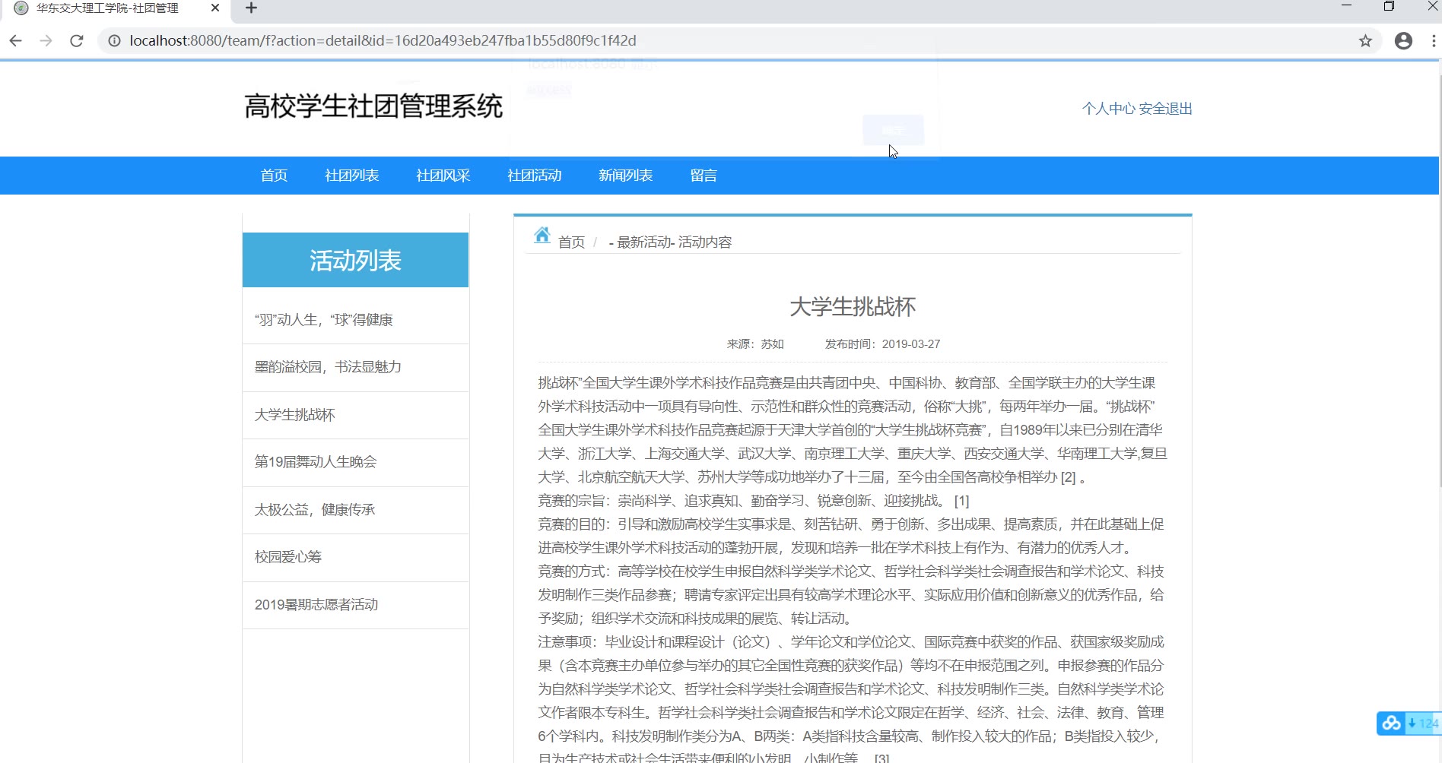Bookmark this page with star icon
The width and height of the screenshot is (1442, 763).
point(1365,41)
